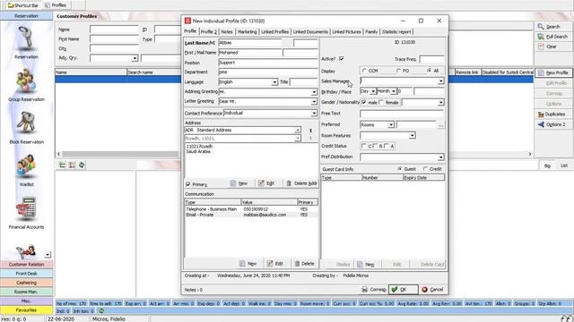Open Options 2 in right panel
574x322 pixels.
click(x=553, y=124)
